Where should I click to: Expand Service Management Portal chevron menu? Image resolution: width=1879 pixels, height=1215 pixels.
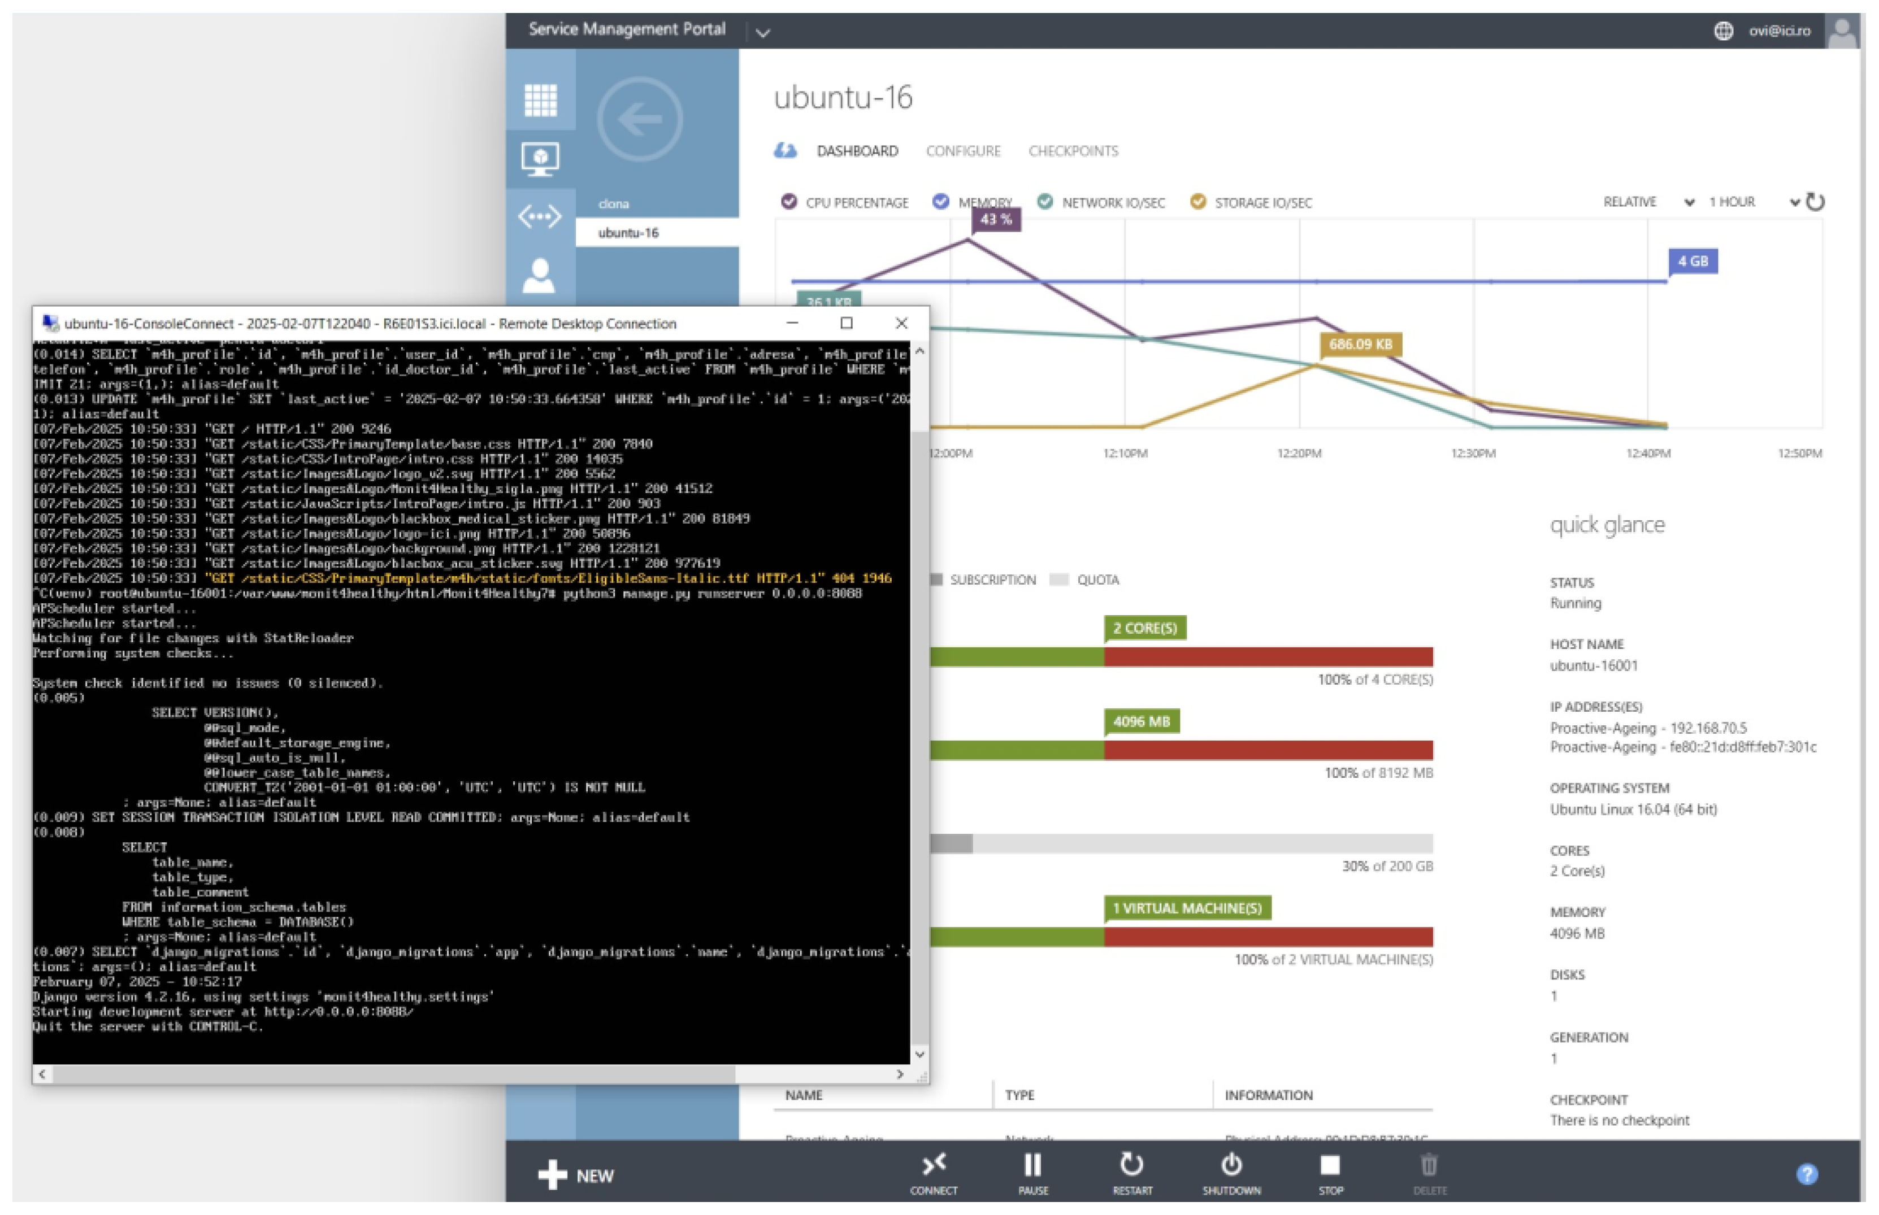762,32
